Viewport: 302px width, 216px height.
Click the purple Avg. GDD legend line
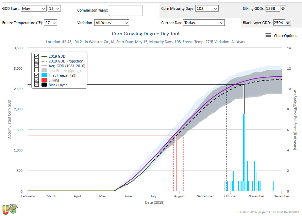pyautogui.click(x=44, y=66)
